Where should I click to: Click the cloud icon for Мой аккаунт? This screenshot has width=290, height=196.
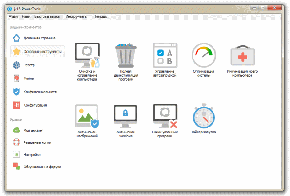[x=16, y=130]
